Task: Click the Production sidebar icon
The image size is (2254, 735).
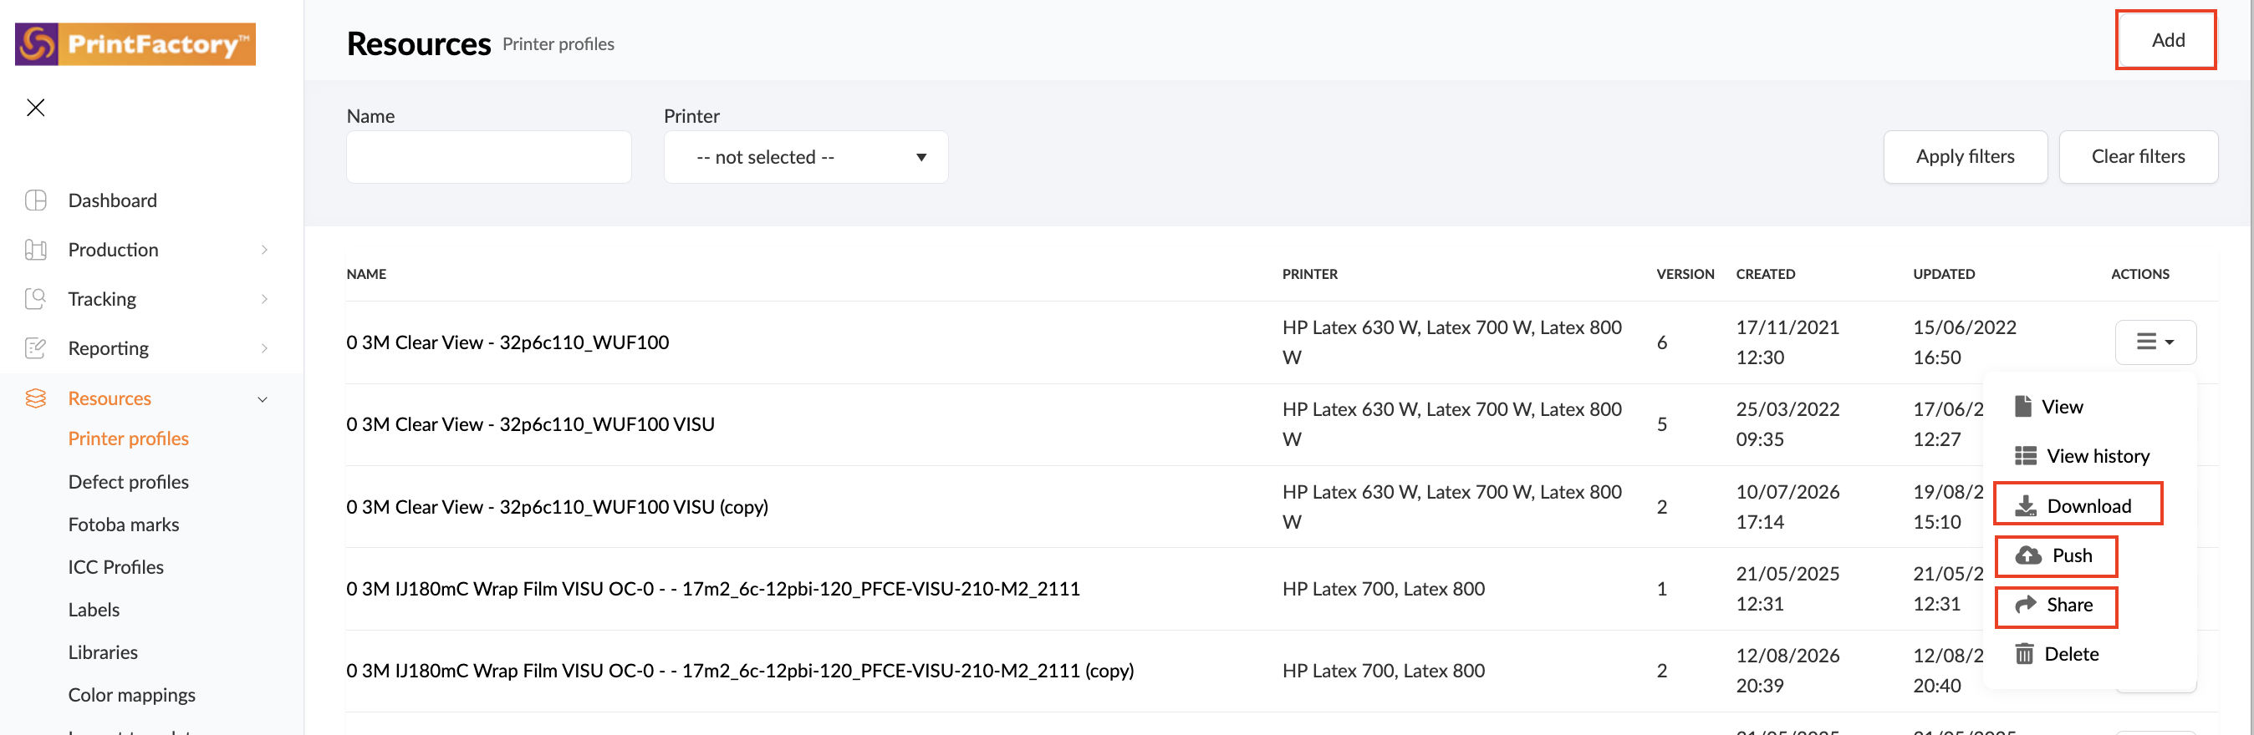Action: pyautogui.click(x=36, y=250)
